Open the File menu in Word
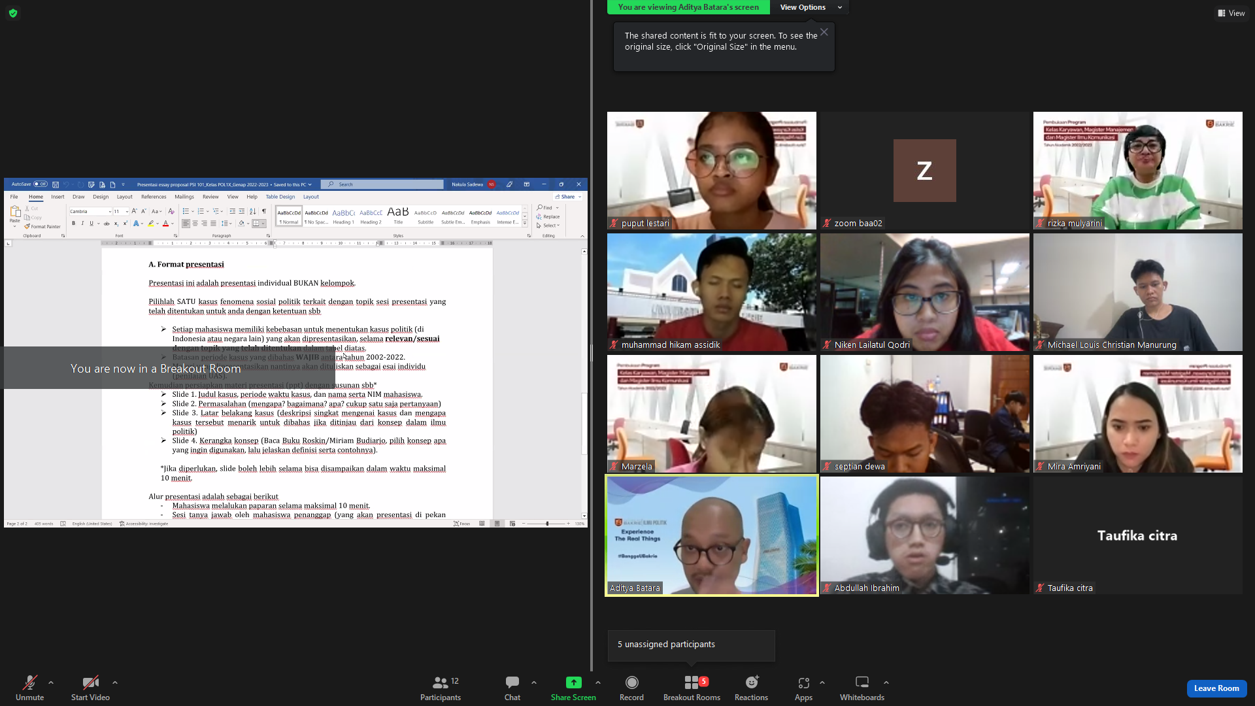This screenshot has width=1255, height=706. click(x=14, y=197)
